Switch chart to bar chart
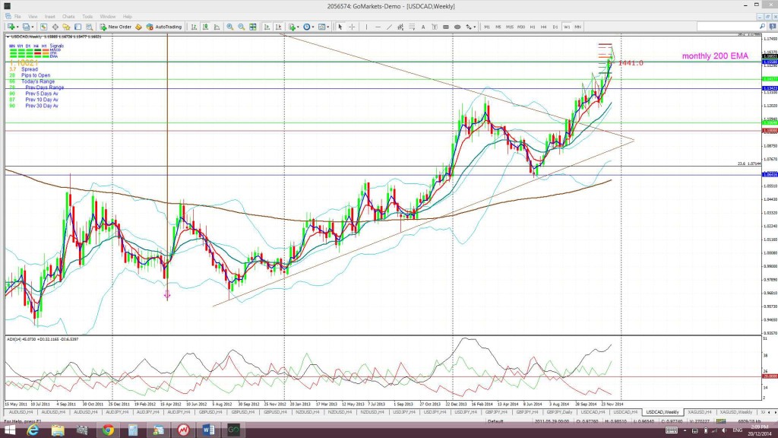The width and height of the screenshot is (778, 438). click(194, 27)
